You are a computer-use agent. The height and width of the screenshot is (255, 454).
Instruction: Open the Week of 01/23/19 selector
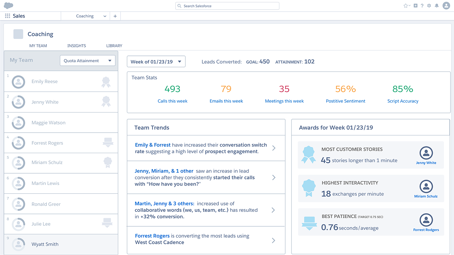[156, 62]
